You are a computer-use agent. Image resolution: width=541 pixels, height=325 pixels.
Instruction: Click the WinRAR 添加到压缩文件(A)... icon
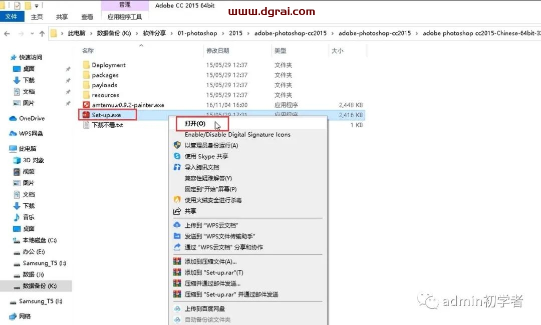177,261
